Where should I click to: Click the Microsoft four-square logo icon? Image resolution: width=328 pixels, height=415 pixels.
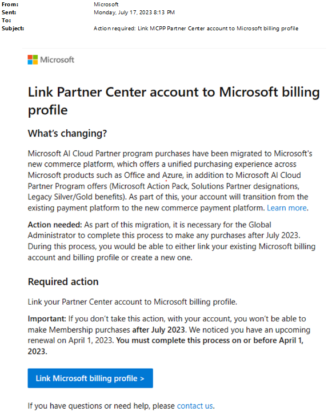33,60
